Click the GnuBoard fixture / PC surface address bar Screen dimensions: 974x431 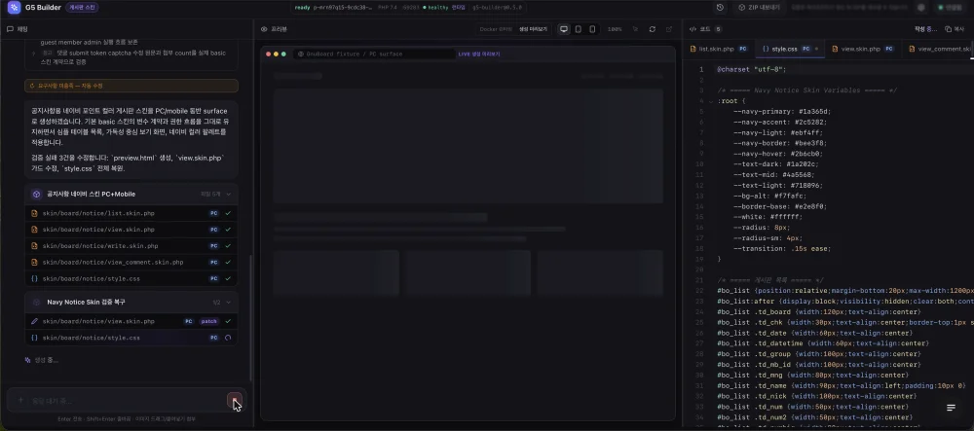374,54
